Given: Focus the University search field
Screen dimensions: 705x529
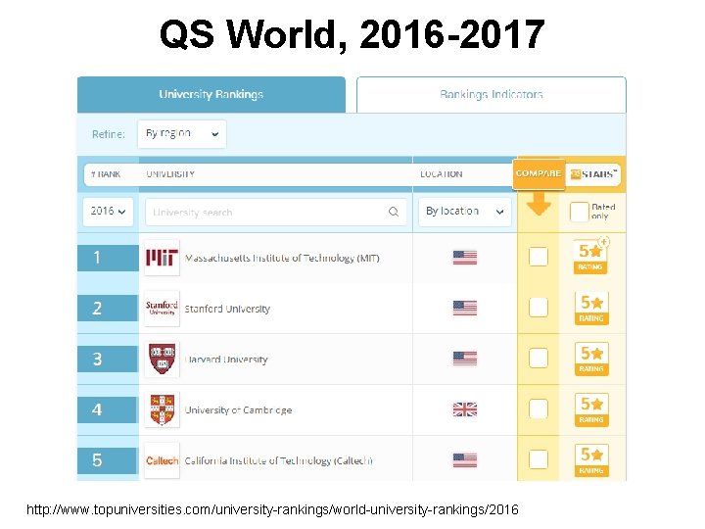Looking at the screenshot, I should 275,212.
